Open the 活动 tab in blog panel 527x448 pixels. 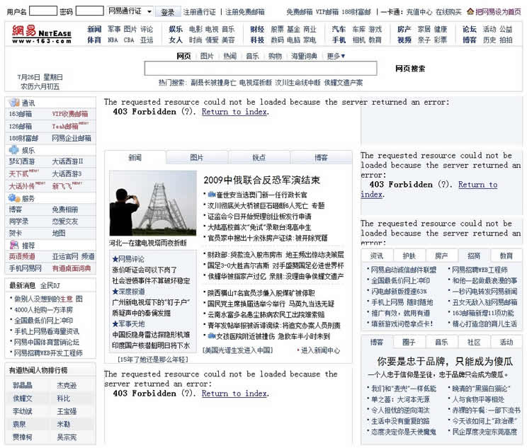pos(506,343)
